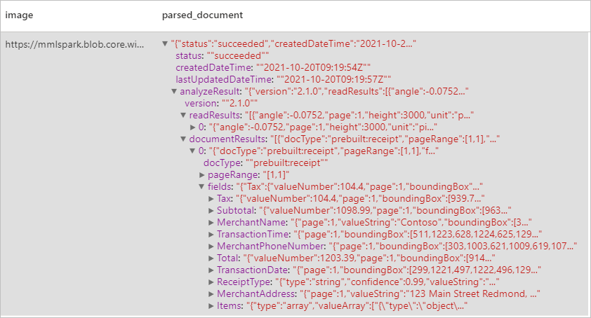Expand the Subtotal field

(x=211, y=211)
